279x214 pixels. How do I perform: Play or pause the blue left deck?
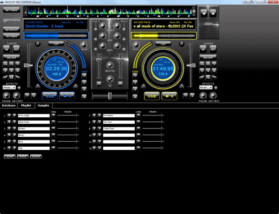67,96
